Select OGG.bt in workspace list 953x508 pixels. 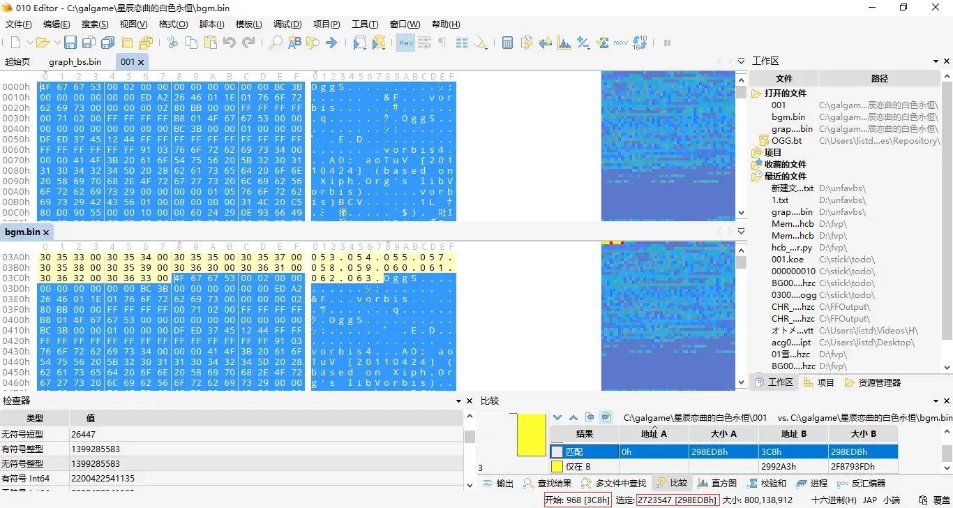point(786,141)
